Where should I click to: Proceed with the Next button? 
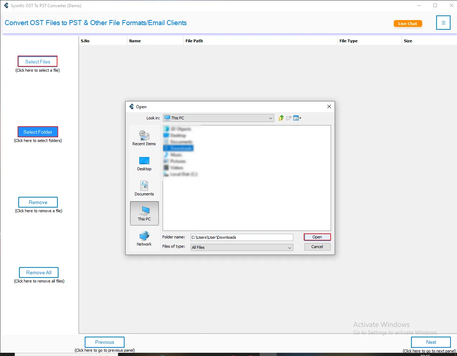click(x=431, y=342)
